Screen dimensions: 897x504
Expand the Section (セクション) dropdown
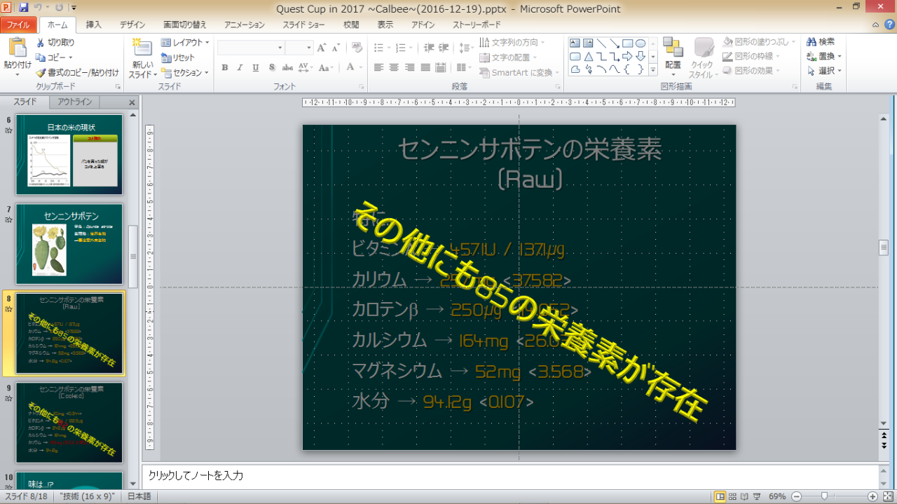(186, 73)
